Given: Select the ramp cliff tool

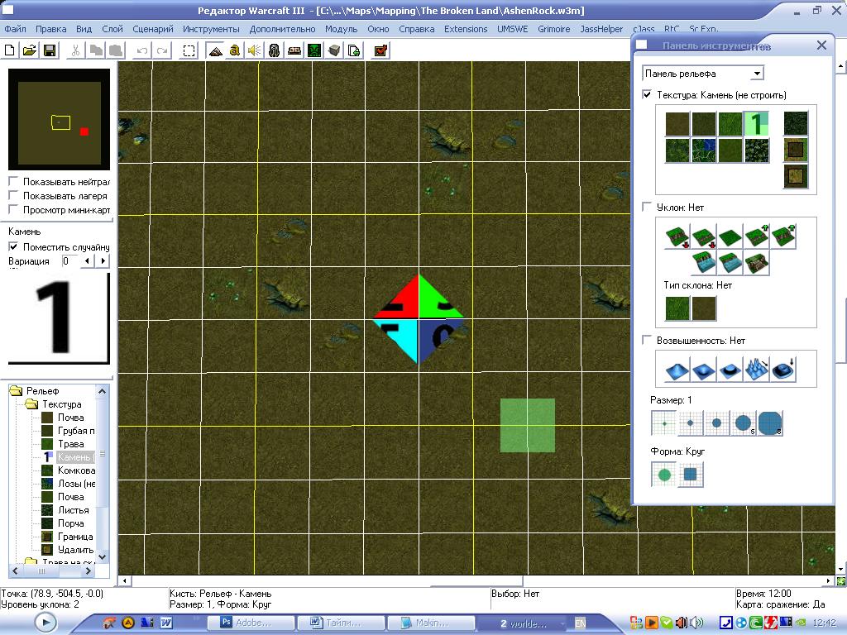Looking at the screenshot, I should [757, 264].
